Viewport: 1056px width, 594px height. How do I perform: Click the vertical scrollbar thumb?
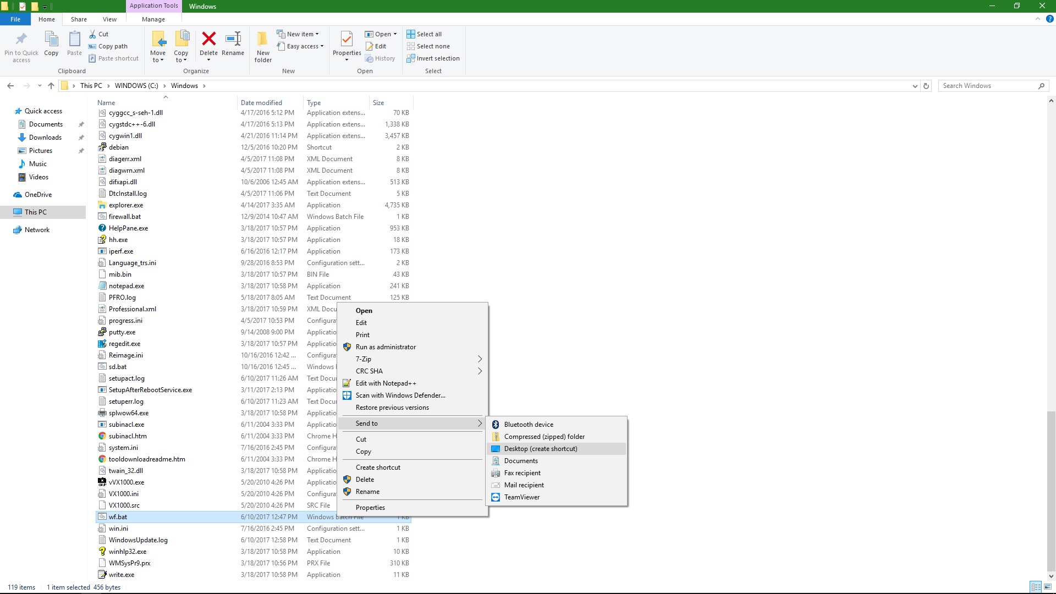point(1051,491)
